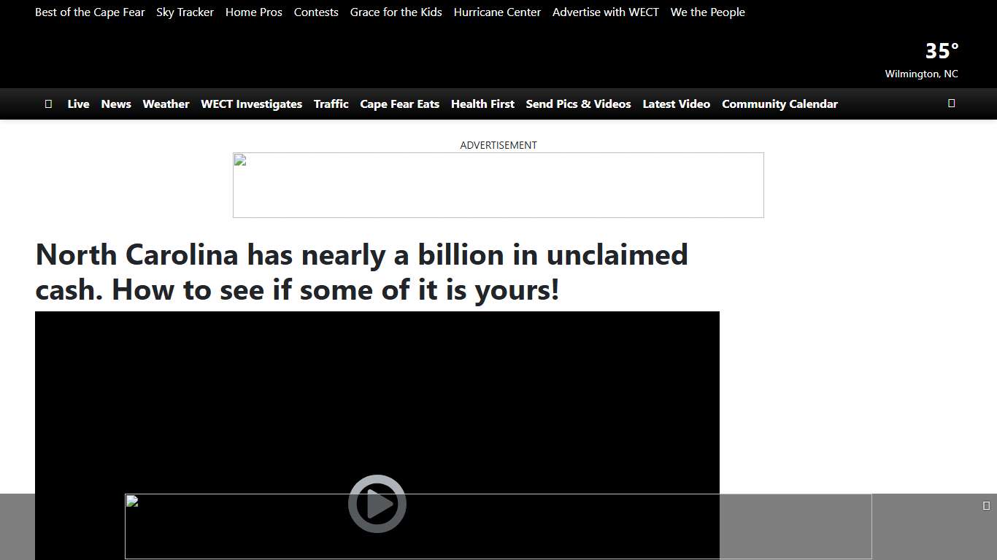Open WECT Investigates
The image size is (997, 560).
click(x=251, y=104)
